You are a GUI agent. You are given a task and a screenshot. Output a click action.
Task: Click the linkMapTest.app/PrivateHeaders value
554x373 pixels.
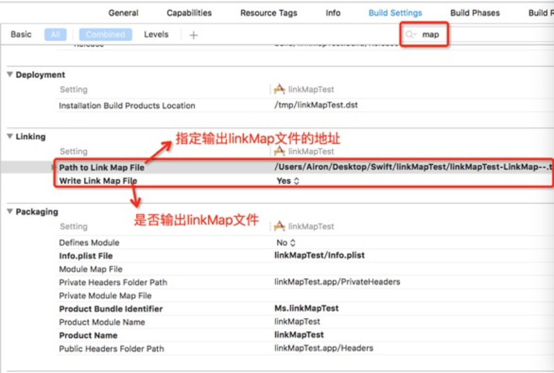[337, 282]
